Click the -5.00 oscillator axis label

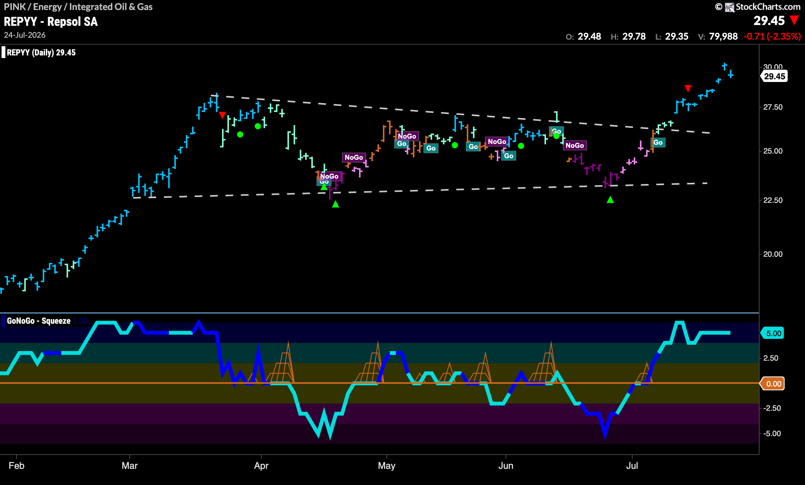coord(772,433)
